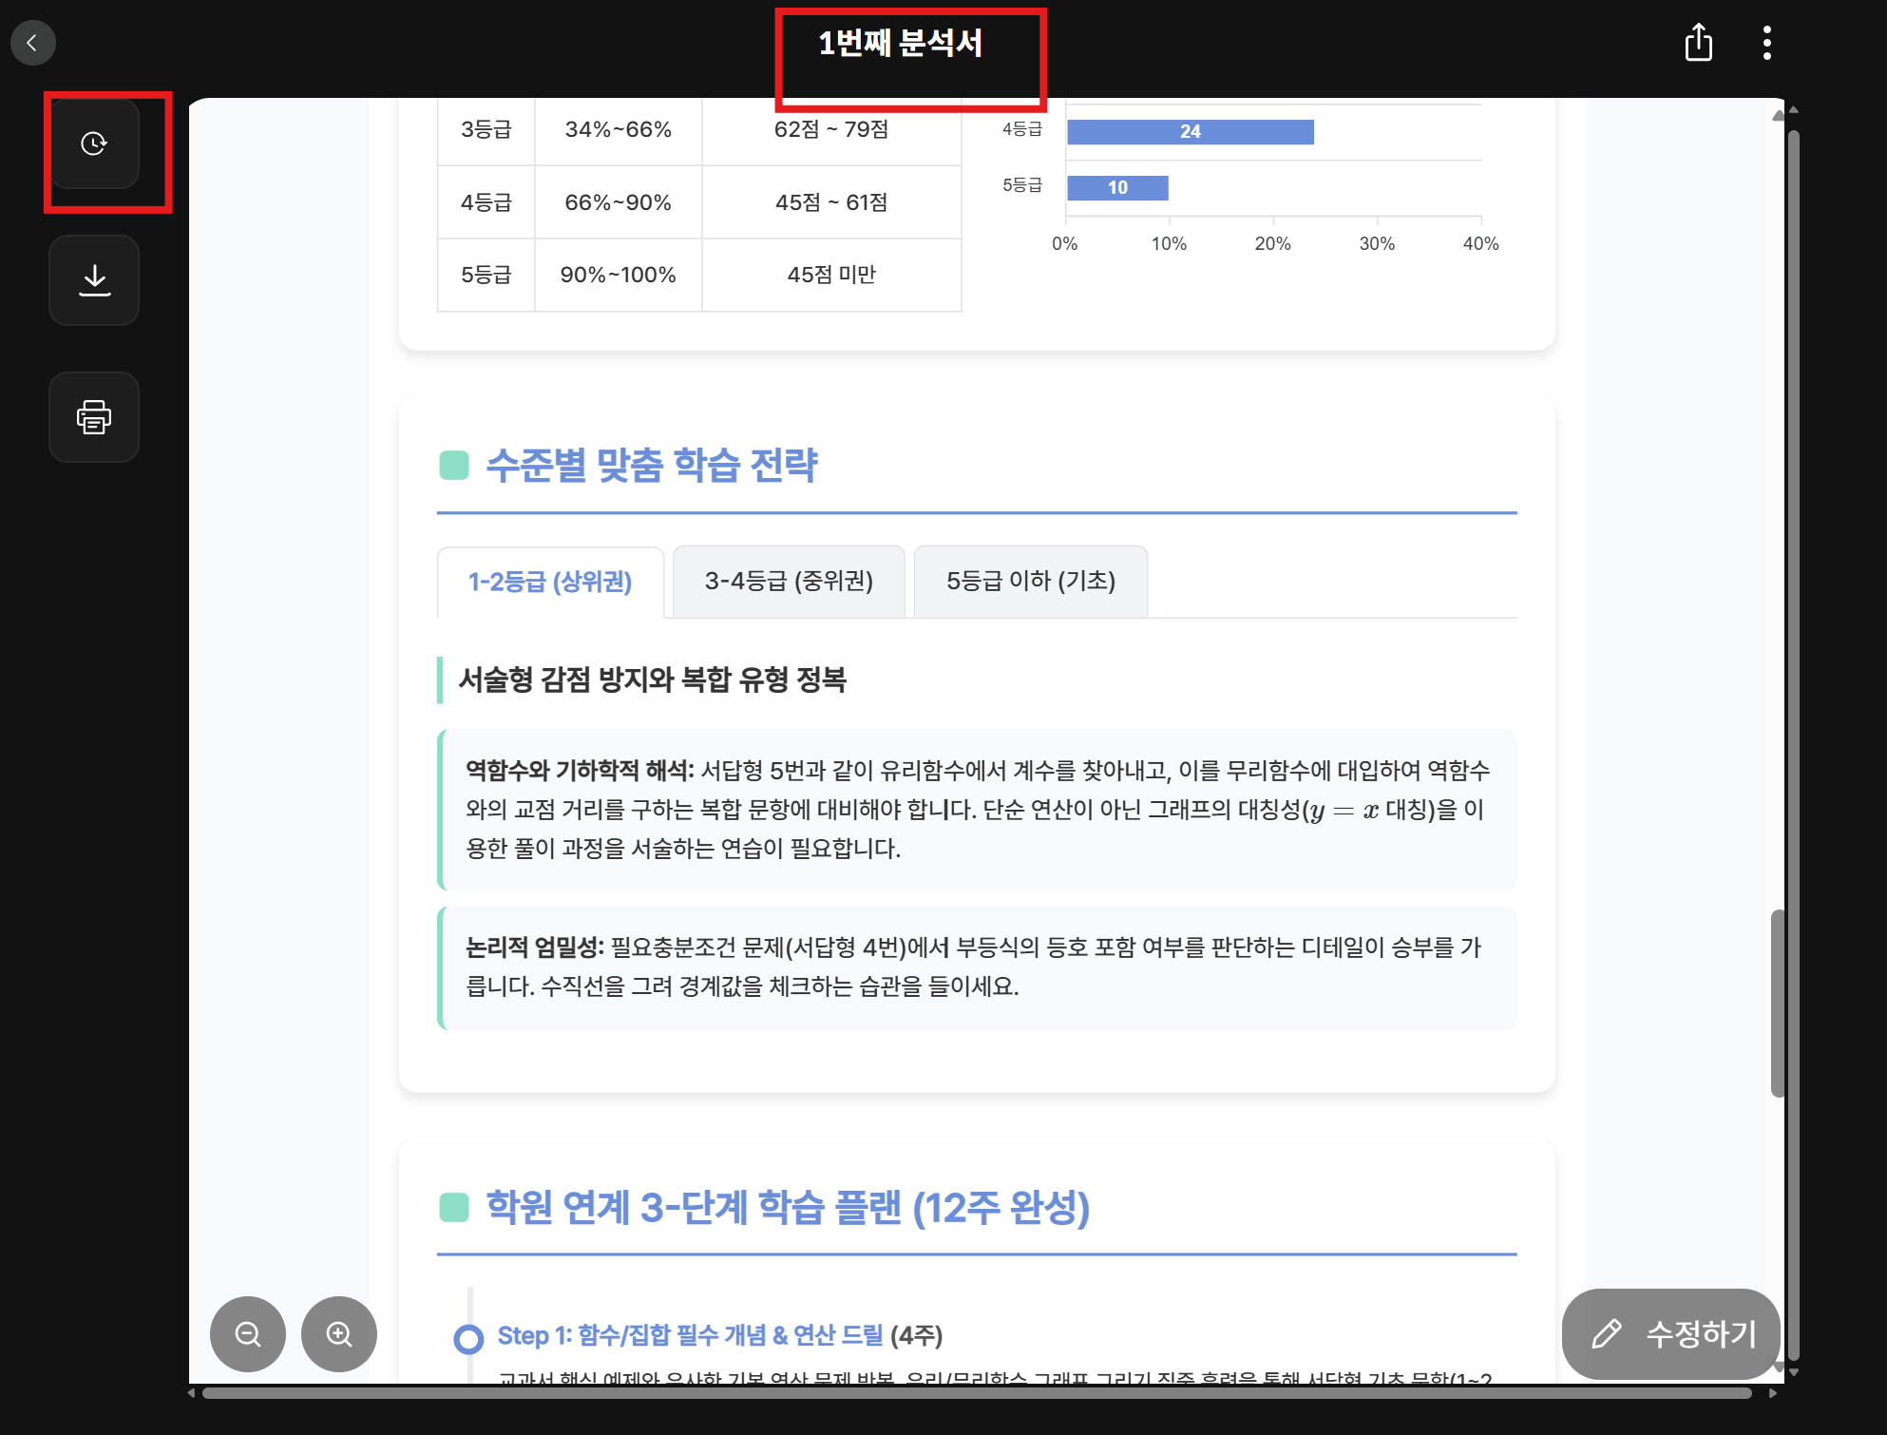Share the document with the share icon
This screenshot has width=1887, height=1435.
pyautogui.click(x=1699, y=43)
